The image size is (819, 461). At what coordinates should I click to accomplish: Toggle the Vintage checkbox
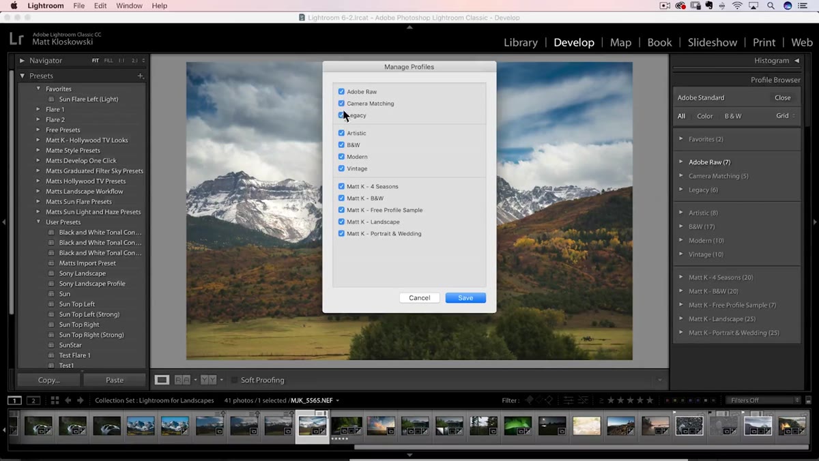coord(341,168)
